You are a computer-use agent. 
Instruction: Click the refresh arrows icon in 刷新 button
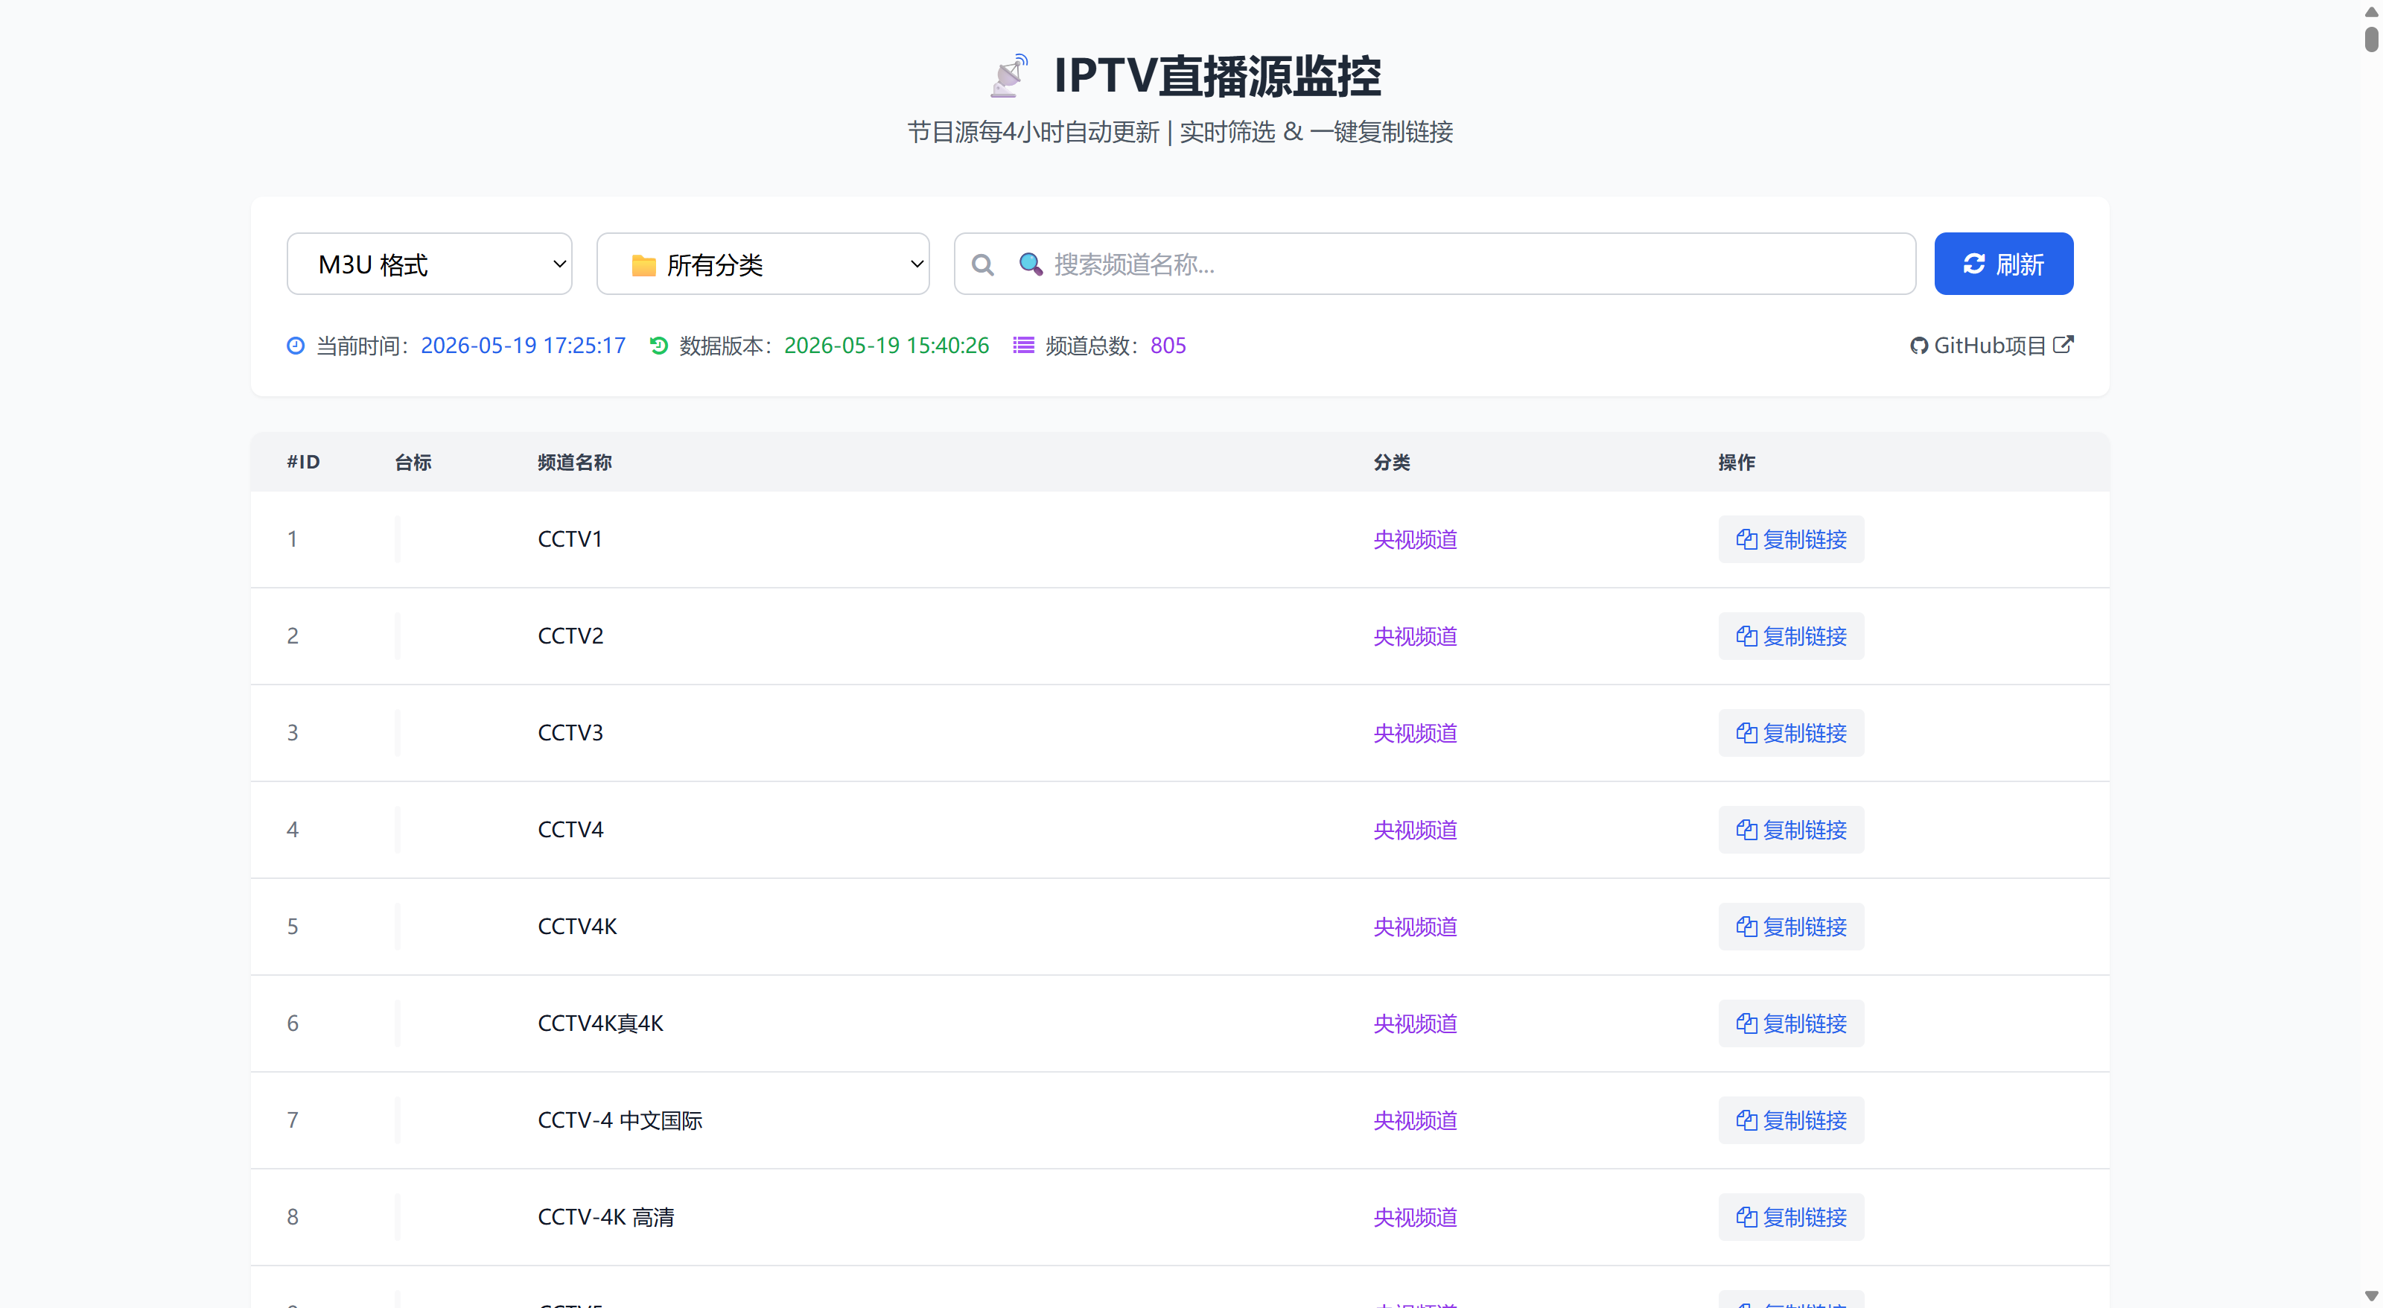[1974, 264]
